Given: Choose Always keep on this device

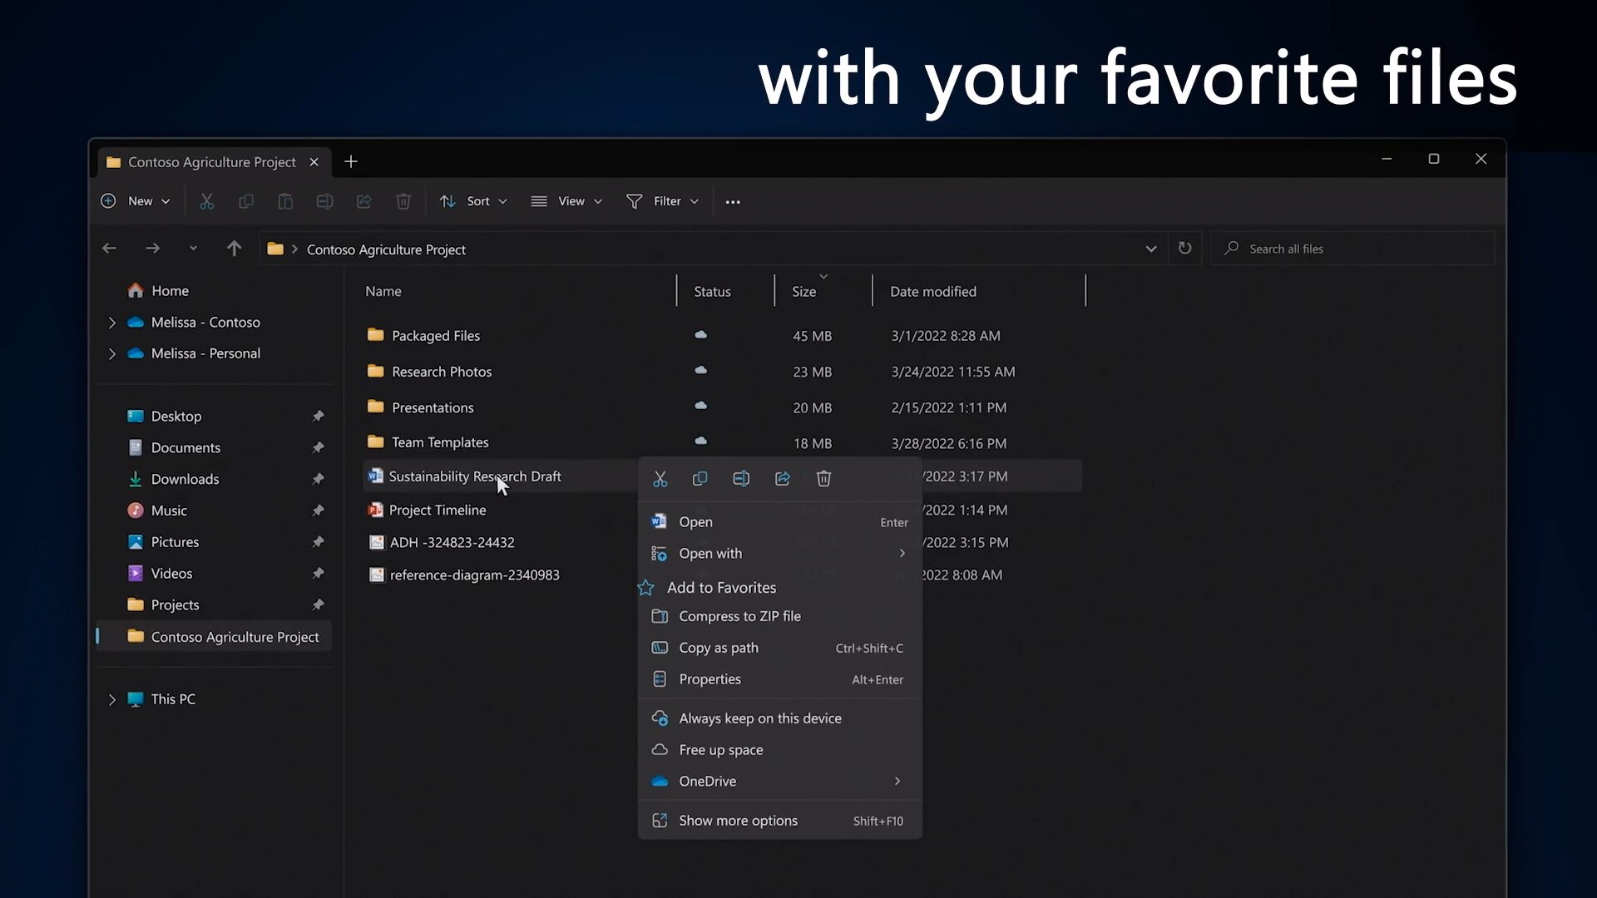Looking at the screenshot, I should pyautogui.click(x=779, y=718).
